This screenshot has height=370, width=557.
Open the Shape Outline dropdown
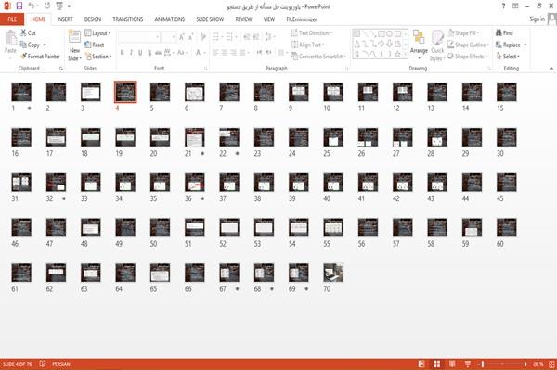[x=468, y=45]
